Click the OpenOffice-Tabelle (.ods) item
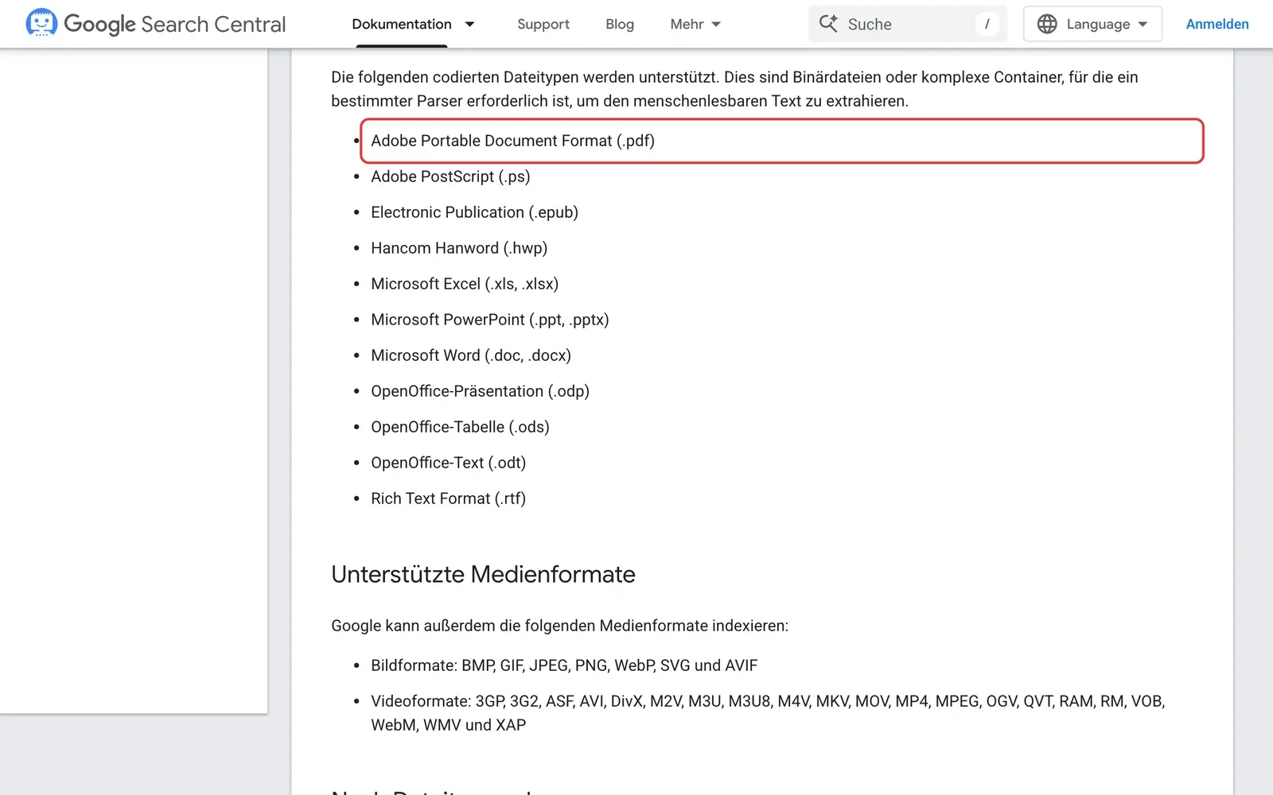The width and height of the screenshot is (1273, 795). click(460, 427)
